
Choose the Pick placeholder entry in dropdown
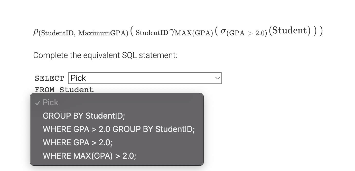[x=51, y=102]
